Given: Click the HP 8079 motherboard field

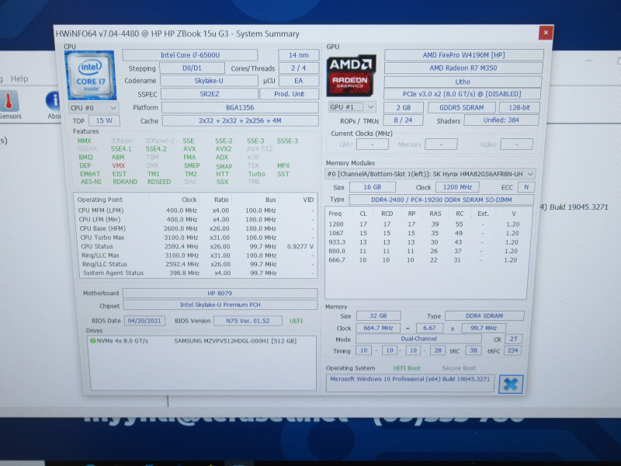Looking at the screenshot, I should [220, 294].
